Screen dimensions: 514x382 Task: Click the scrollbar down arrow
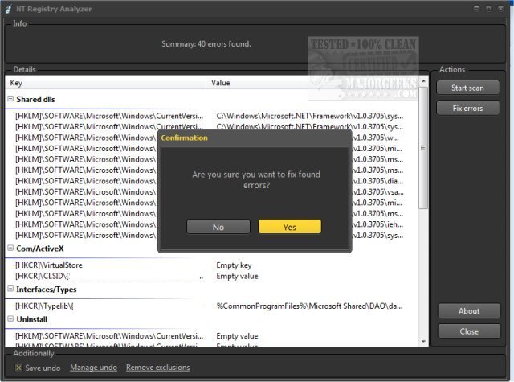click(x=423, y=342)
